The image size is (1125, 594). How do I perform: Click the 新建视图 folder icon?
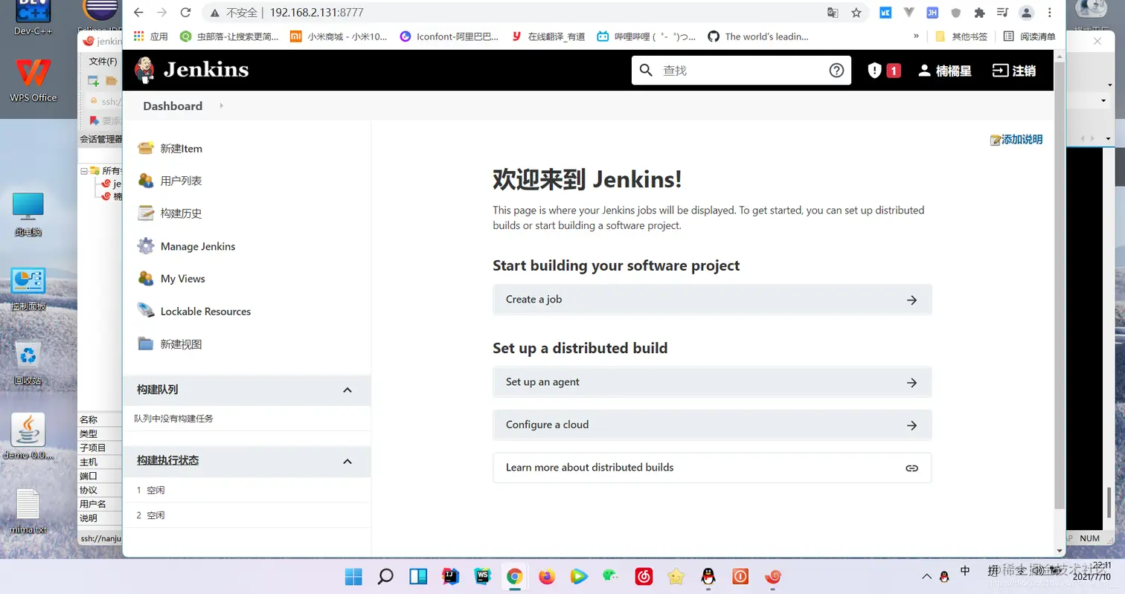[146, 343]
